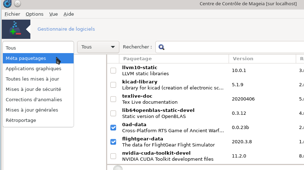
Task: Select the nvidia-cuda-toolkit-devel package name
Action: tap(156, 153)
